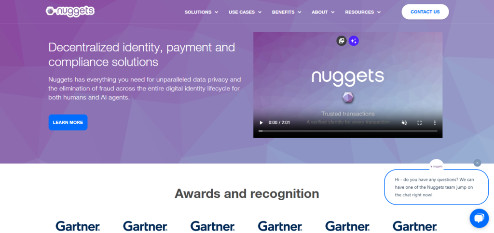Expand the USE CASES chevron arrow
This screenshot has width=494, height=233.
click(x=260, y=12)
